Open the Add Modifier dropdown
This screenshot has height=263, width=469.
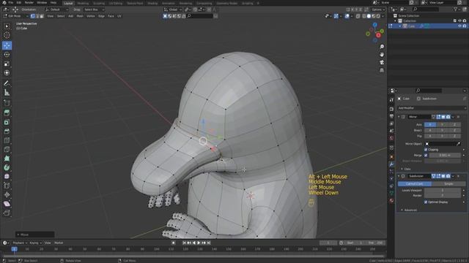click(432, 108)
